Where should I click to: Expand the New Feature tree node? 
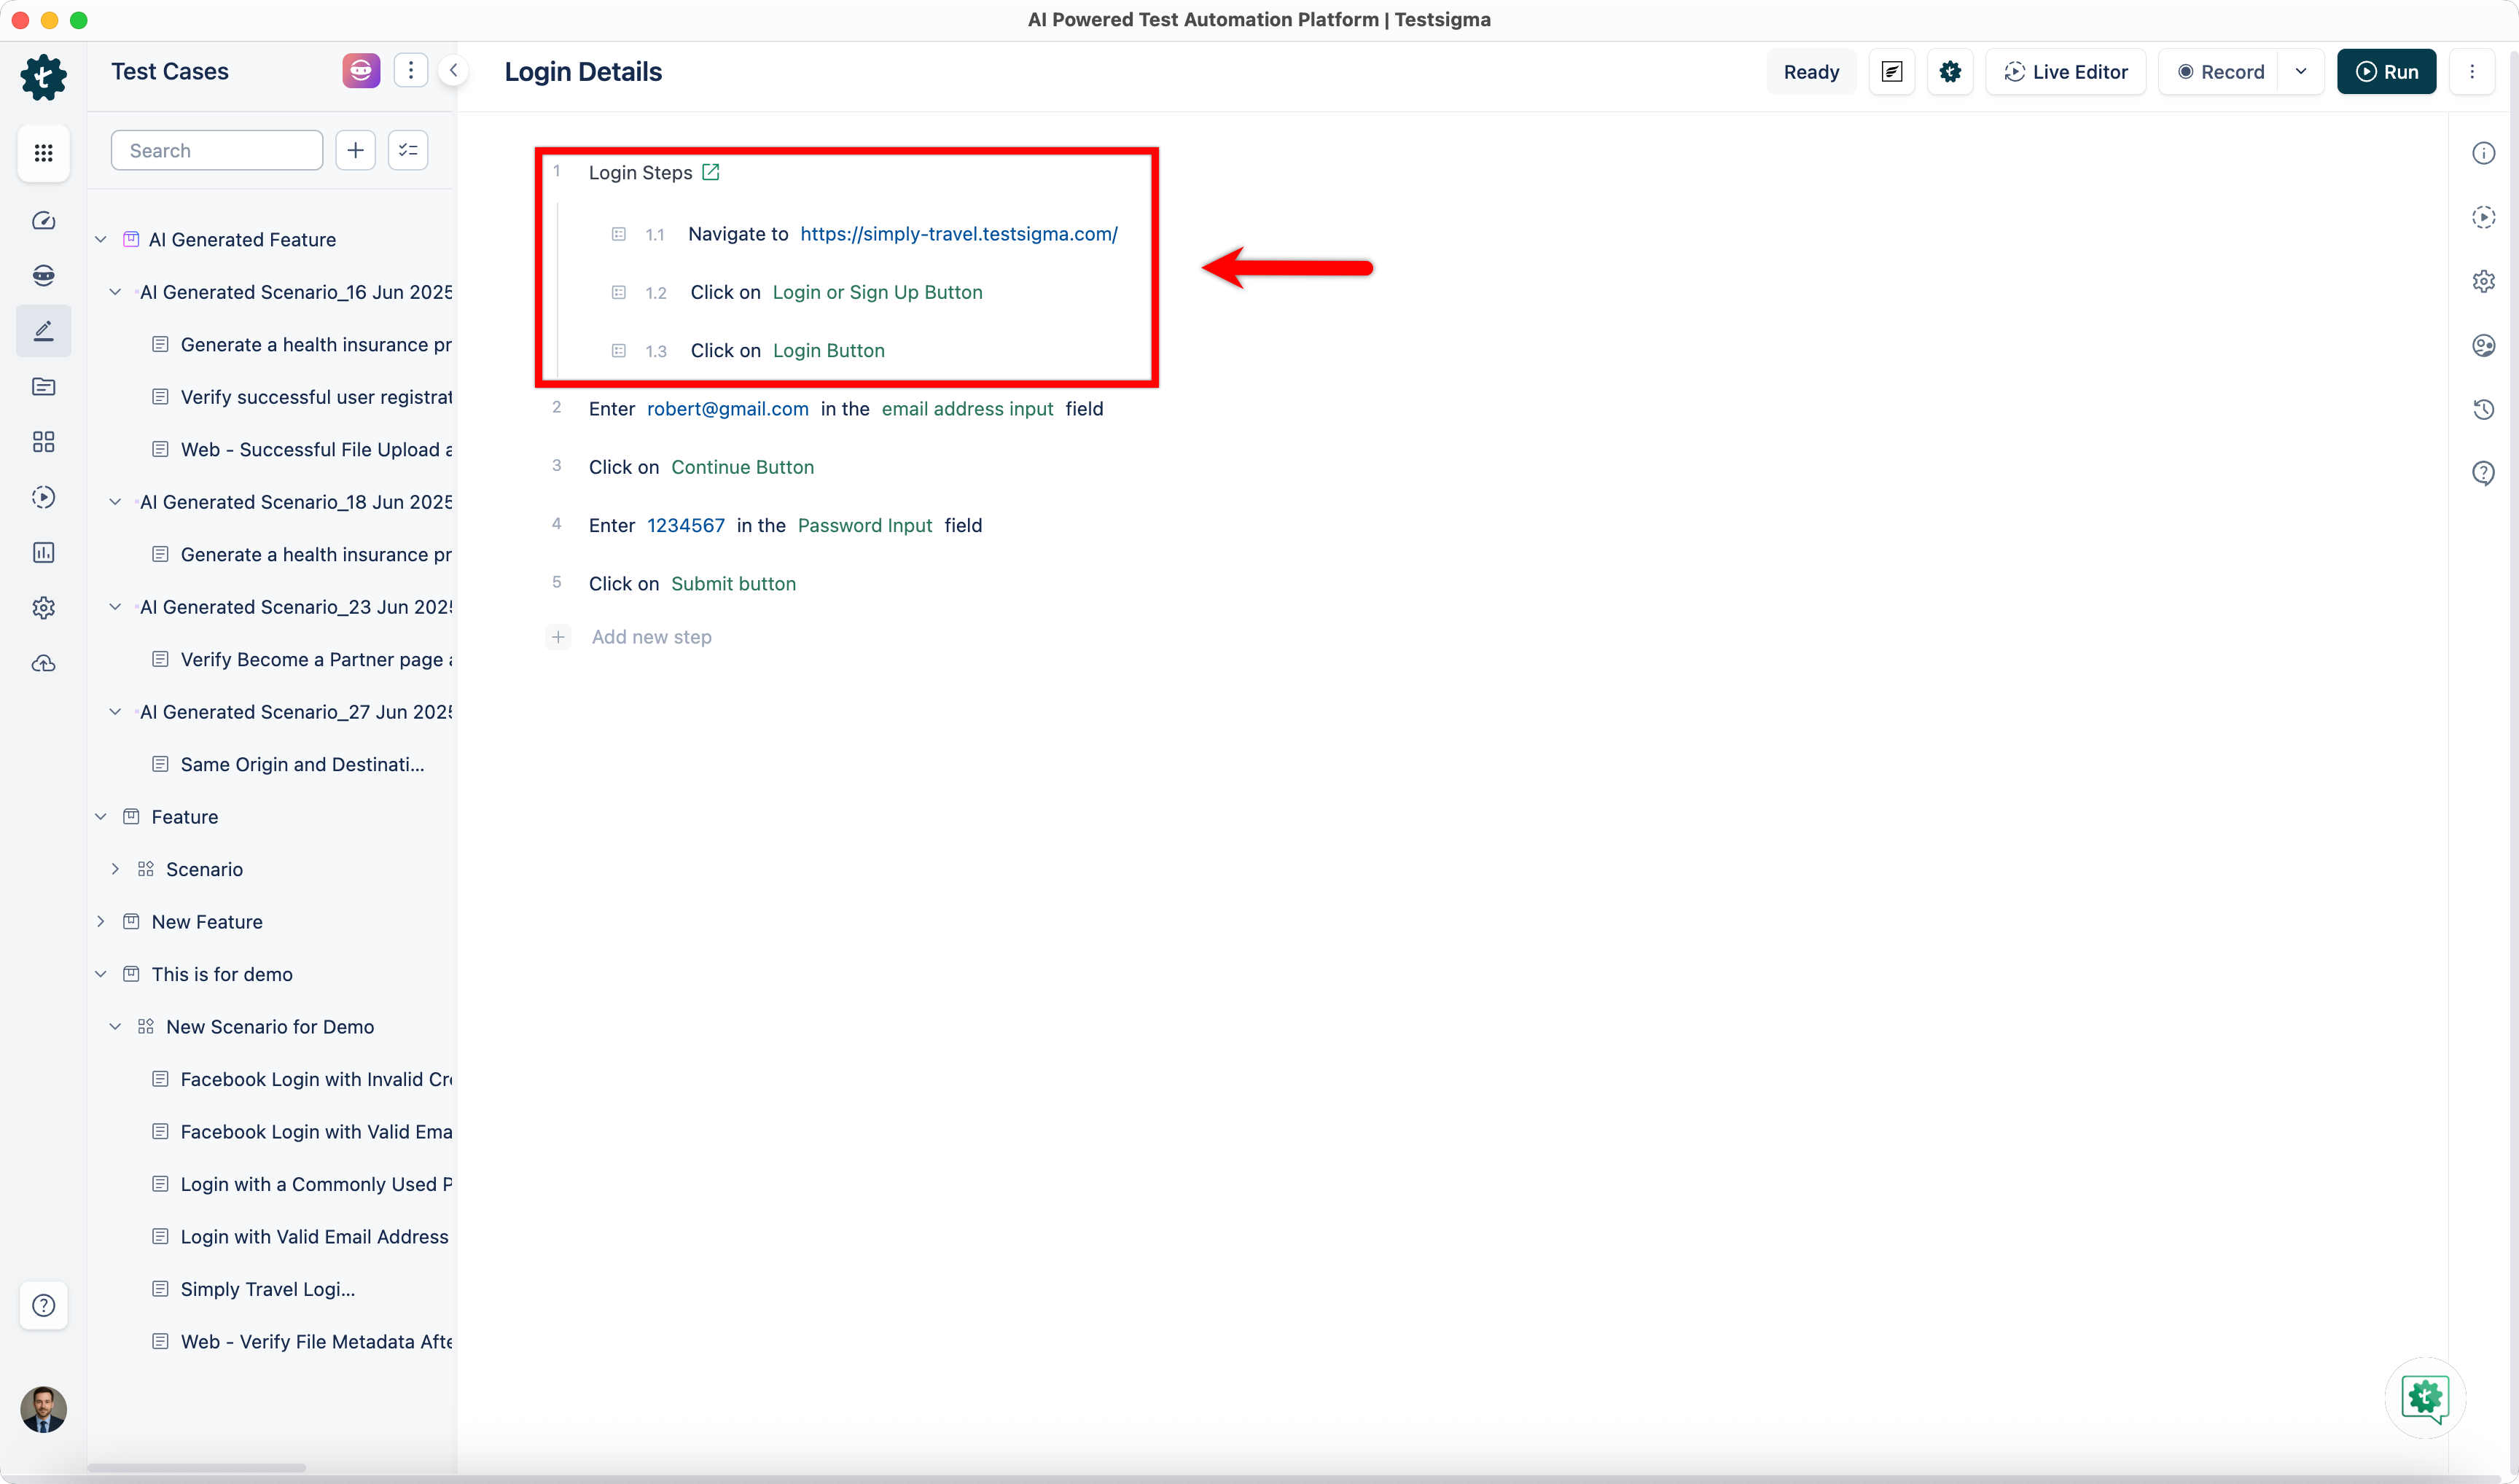pos(101,921)
